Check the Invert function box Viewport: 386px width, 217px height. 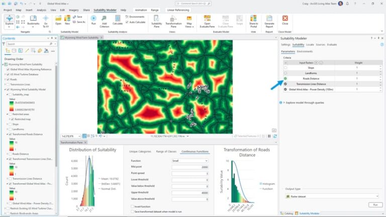point(132,206)
